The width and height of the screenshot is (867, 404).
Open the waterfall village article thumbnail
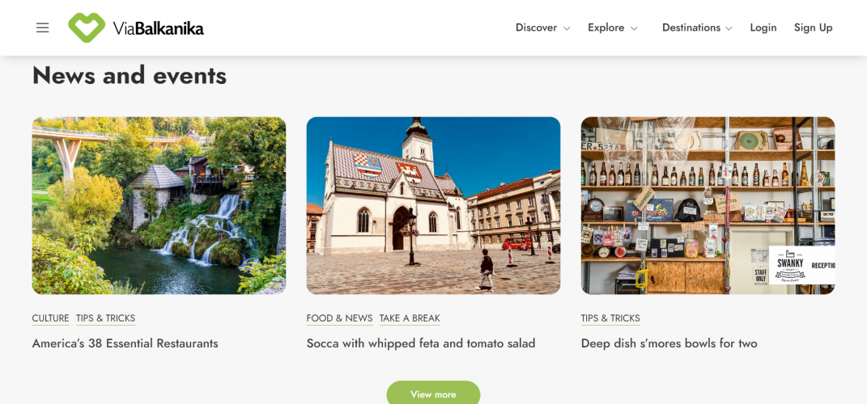coord(159,205)
